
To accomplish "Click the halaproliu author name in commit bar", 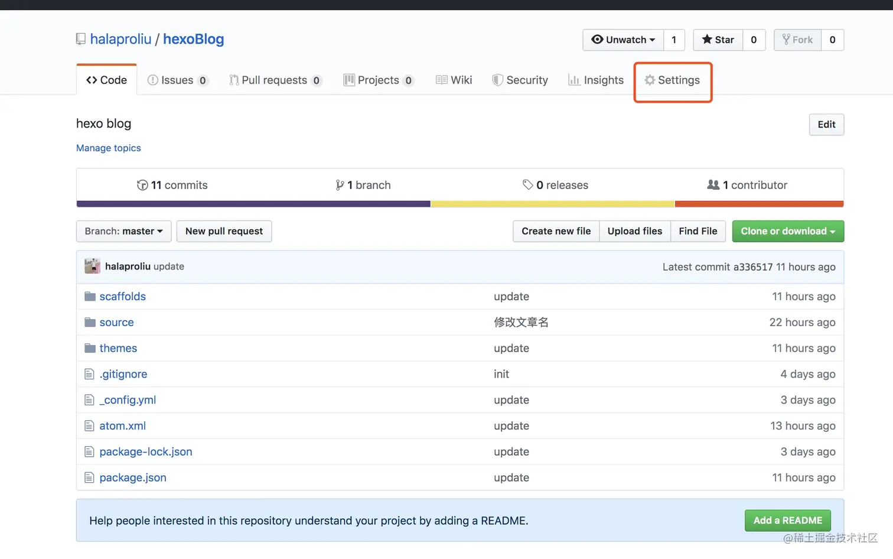I will (x=128, y=266).
